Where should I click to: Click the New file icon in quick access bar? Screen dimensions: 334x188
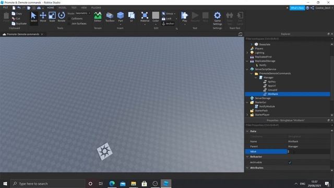[x=14, y=8]
